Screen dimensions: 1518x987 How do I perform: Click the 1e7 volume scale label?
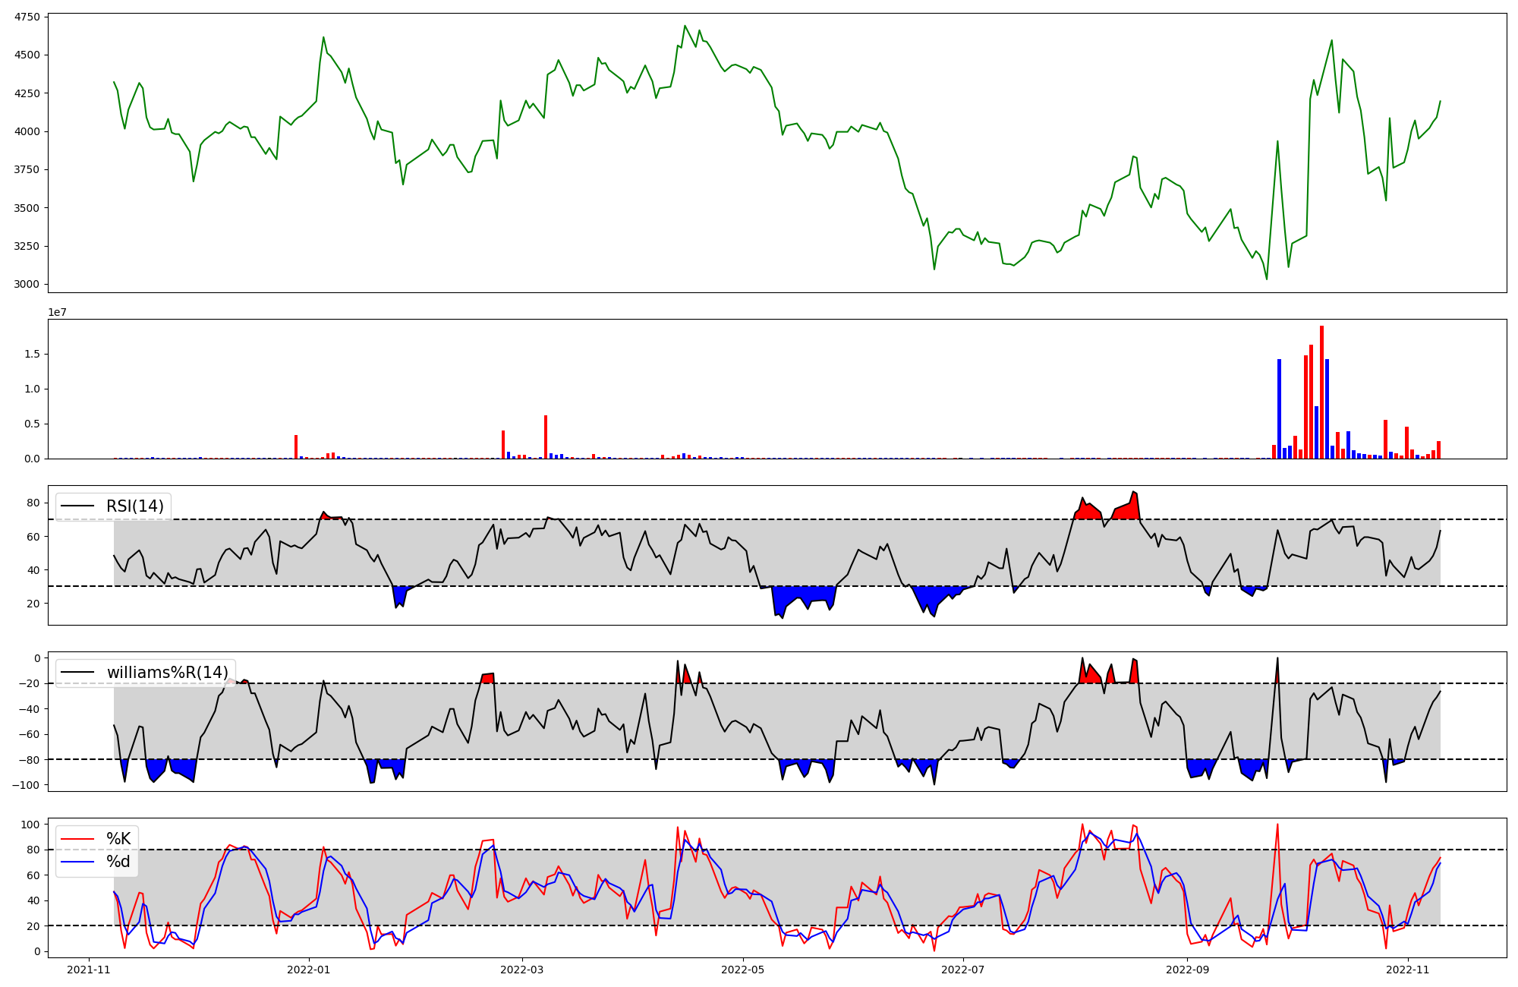(x=57, y=313)
